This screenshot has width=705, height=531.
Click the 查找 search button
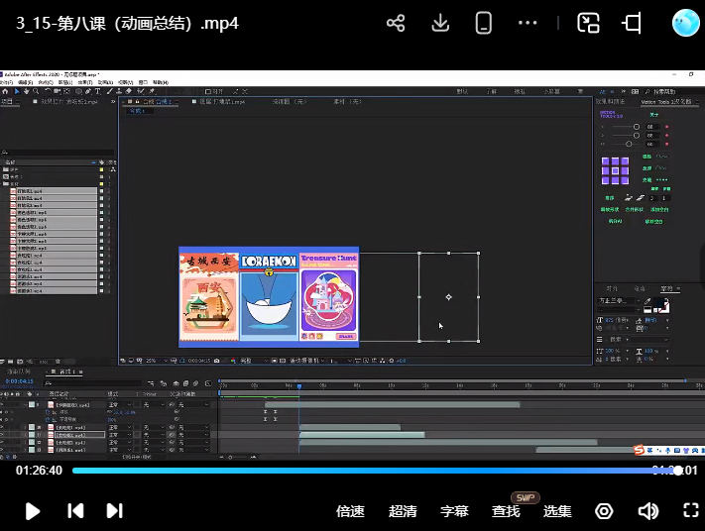click(506, 511)
